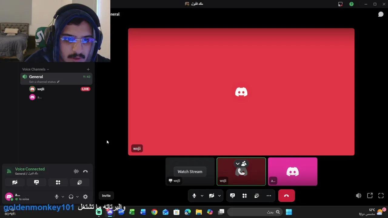
Task: Turn on camera in call controls
Action: pos(212,196)
